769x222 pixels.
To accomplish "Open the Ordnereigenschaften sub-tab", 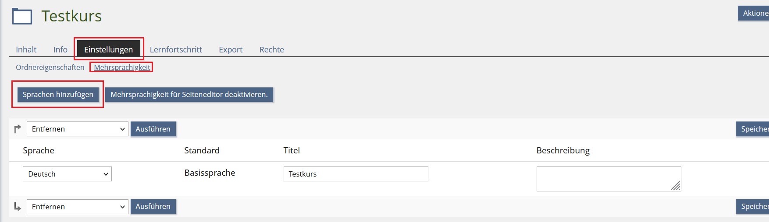I will pyautogui.click(x=50, y=67).
